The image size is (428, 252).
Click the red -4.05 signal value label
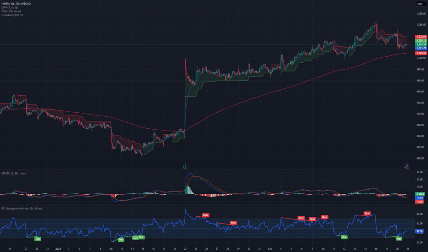point(420,202)
